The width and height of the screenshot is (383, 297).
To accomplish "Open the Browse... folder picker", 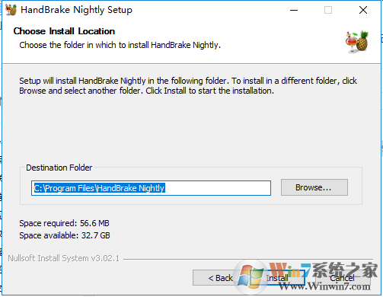I will click(314, 187).
